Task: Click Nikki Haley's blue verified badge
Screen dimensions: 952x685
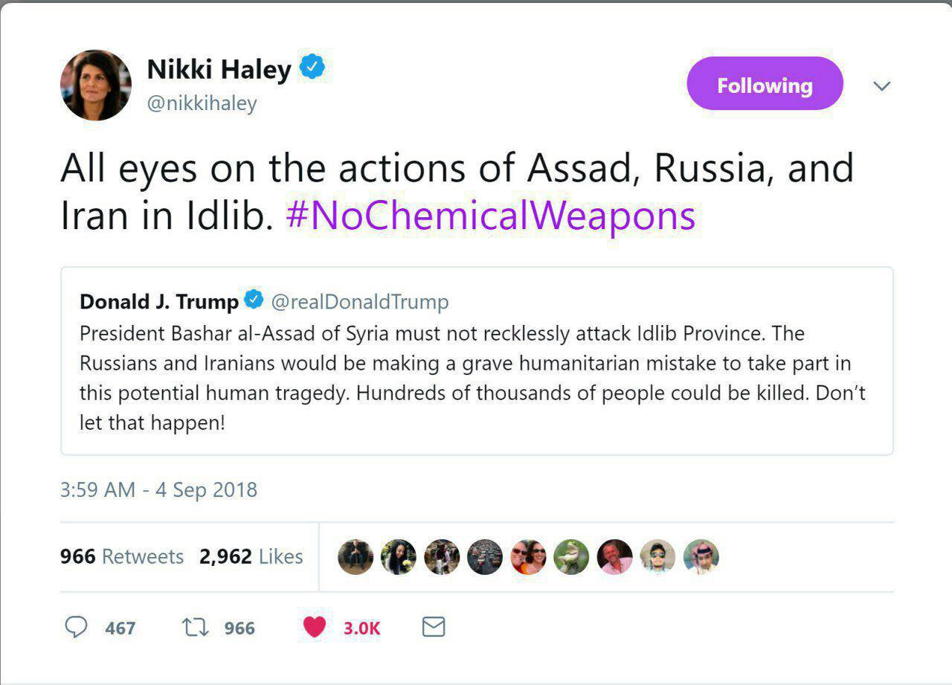Action: pyautogui.click(x=312, y=68)
